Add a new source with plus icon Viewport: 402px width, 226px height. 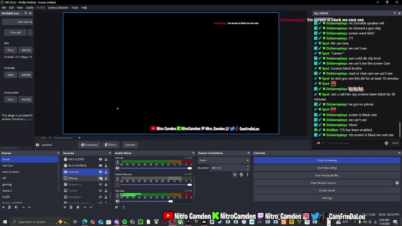point(65,207)
